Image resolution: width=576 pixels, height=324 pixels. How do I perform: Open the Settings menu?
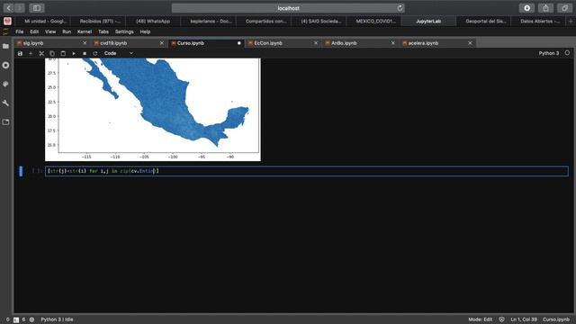(124, 32)
